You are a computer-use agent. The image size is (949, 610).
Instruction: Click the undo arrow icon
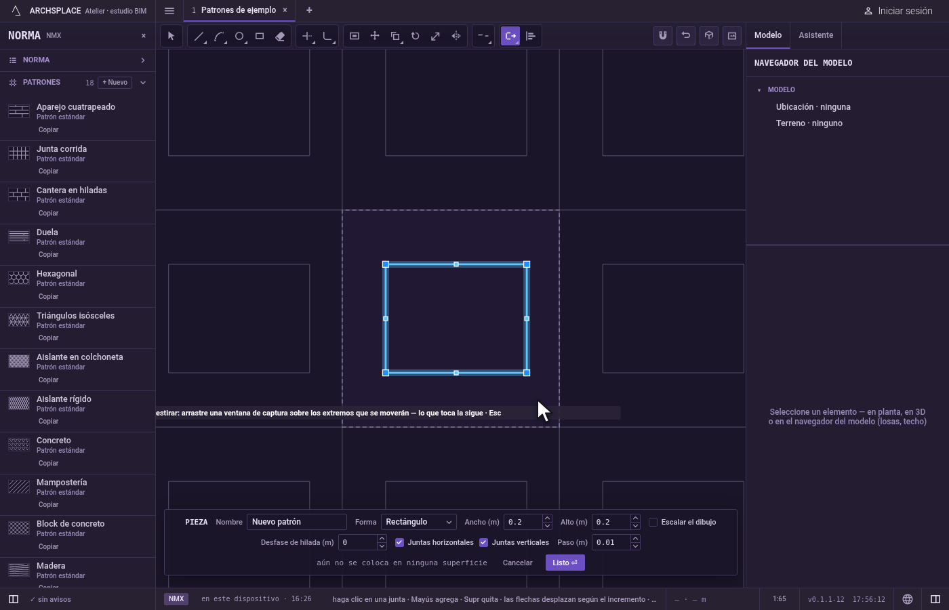(x=686, y=35)
